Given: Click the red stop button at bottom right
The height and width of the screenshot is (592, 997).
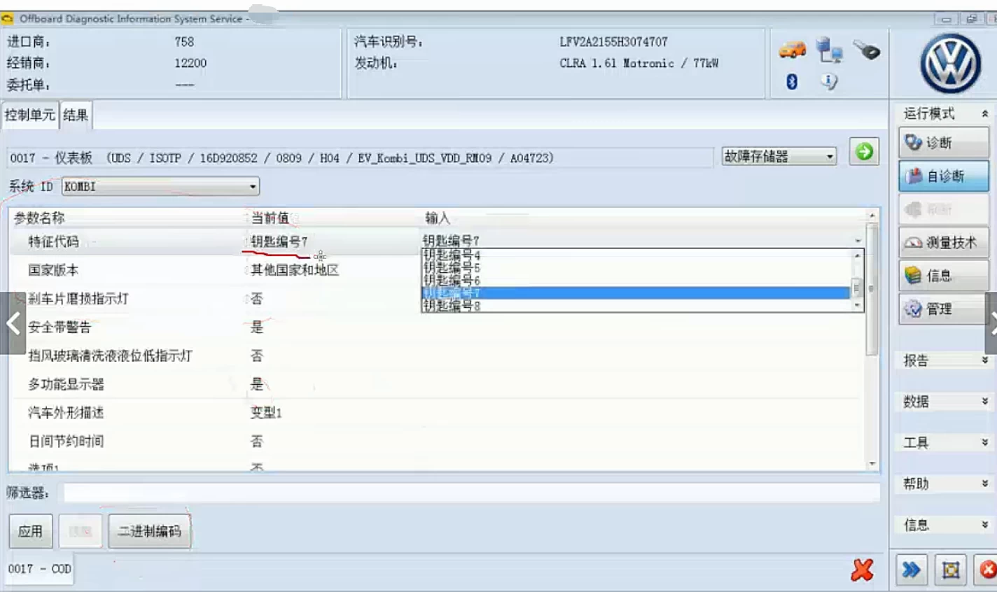Looking at the screenshot, I should [987, 570].
